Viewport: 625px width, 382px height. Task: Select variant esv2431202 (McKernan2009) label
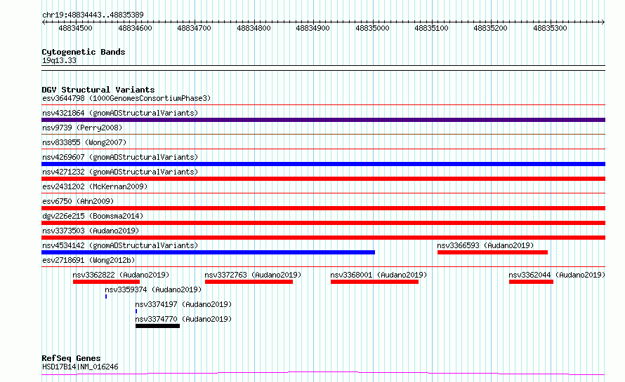(x=95, y=186)
